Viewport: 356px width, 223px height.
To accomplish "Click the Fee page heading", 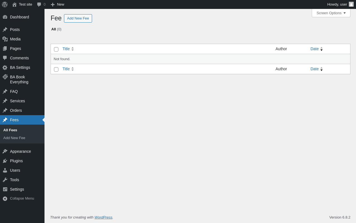I will point(56,18).
